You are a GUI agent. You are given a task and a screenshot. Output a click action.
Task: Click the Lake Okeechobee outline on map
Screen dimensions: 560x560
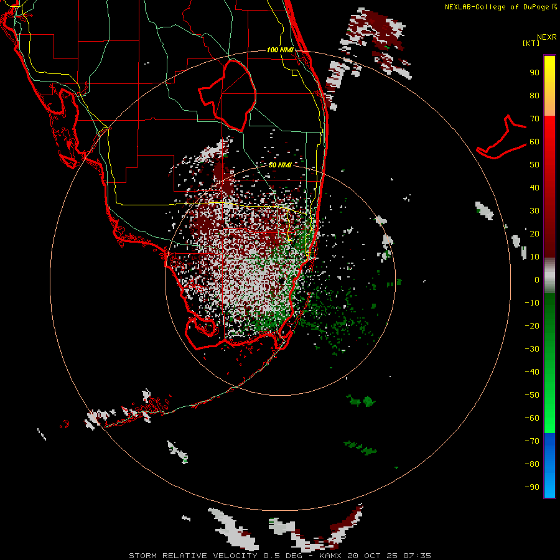228,95
